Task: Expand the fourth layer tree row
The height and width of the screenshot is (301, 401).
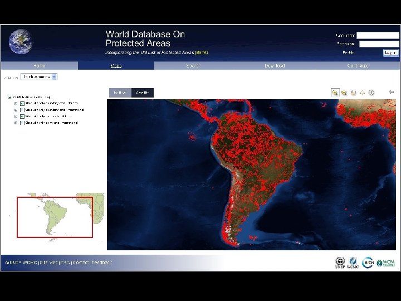Action: (16, 123)
